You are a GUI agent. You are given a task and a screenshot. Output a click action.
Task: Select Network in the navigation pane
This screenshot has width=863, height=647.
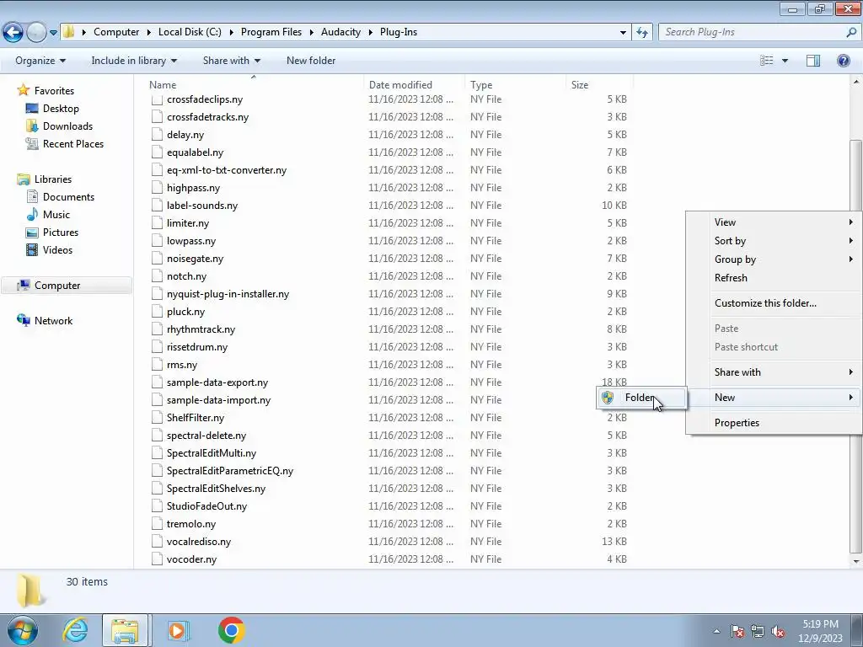53,321
